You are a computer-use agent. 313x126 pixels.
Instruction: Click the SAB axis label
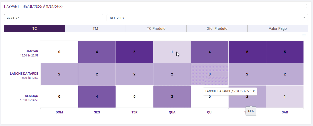285,112
